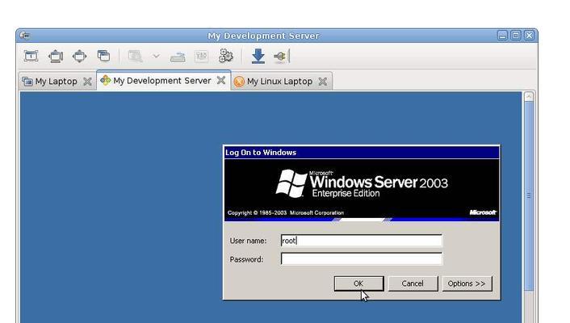Click the OK button in logon dialog
Image resolution: width=570 pixels, height=323 pixels.
358,283
